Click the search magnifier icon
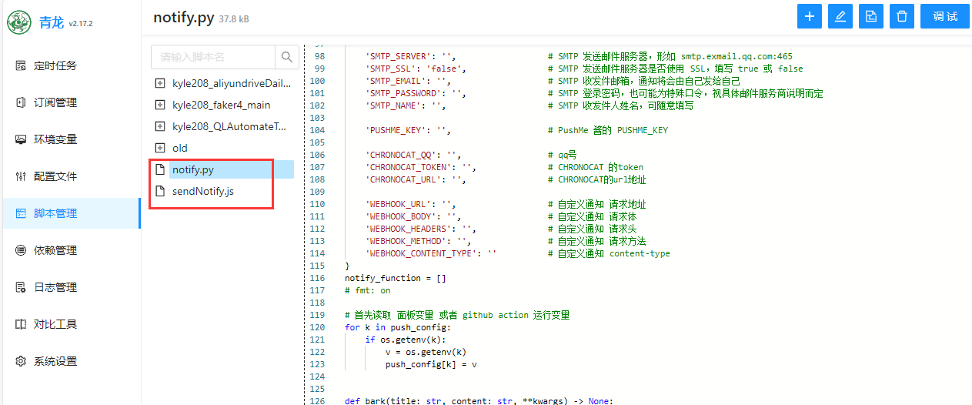Image resolution: width=972 pixels, height=405 pixels. click(286, 57)
